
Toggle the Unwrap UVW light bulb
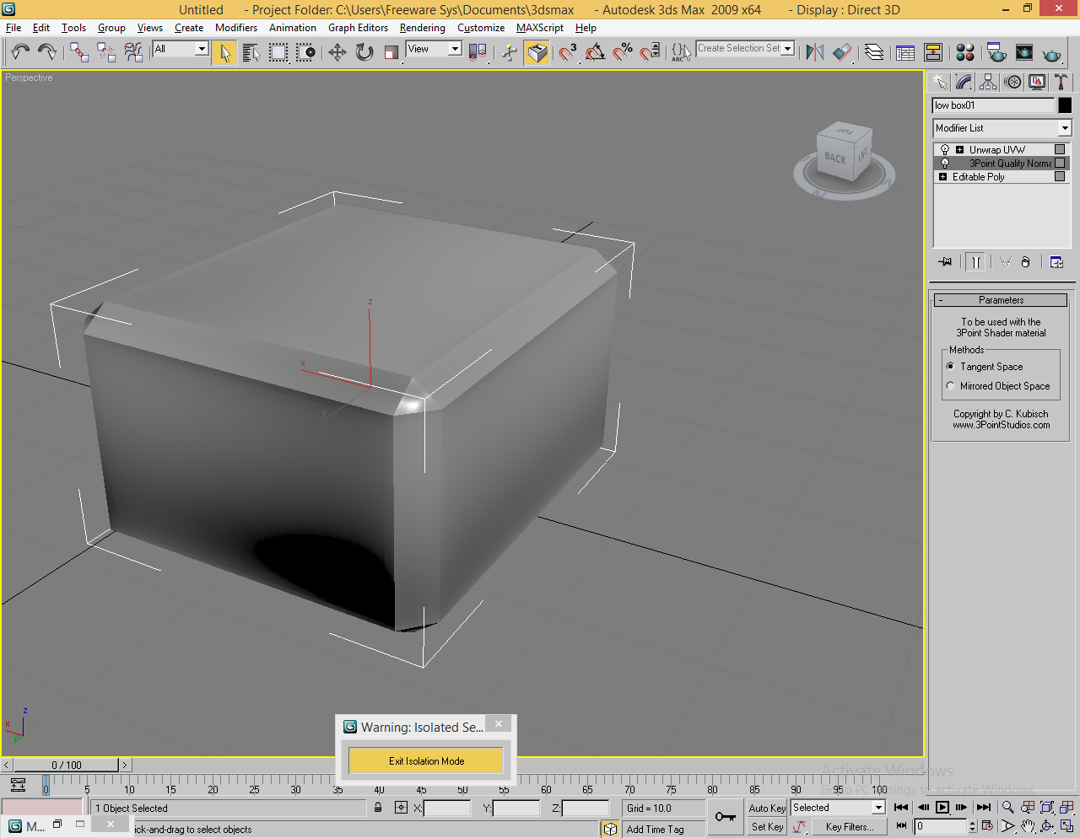pos(945,150)
